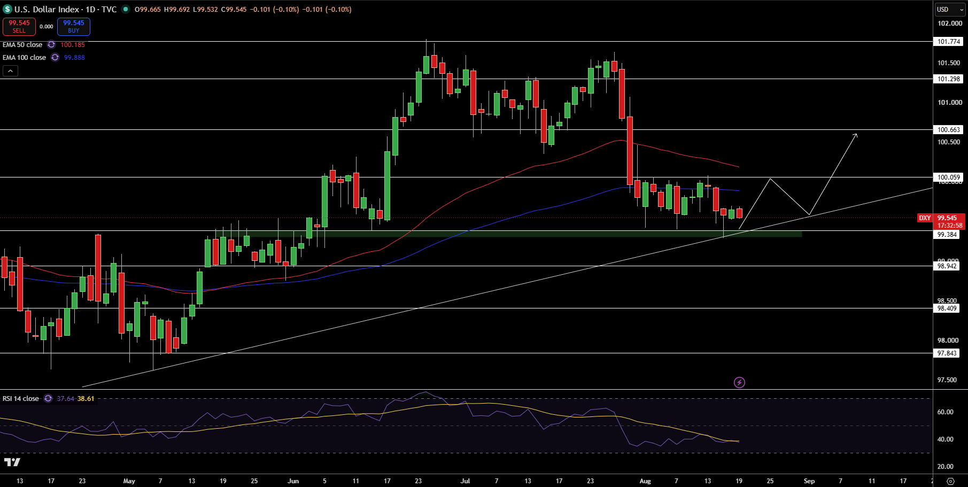The image size is (968, 487).
Task: Click the U.S. Dollar Index title text
Action: coord(46,9)
